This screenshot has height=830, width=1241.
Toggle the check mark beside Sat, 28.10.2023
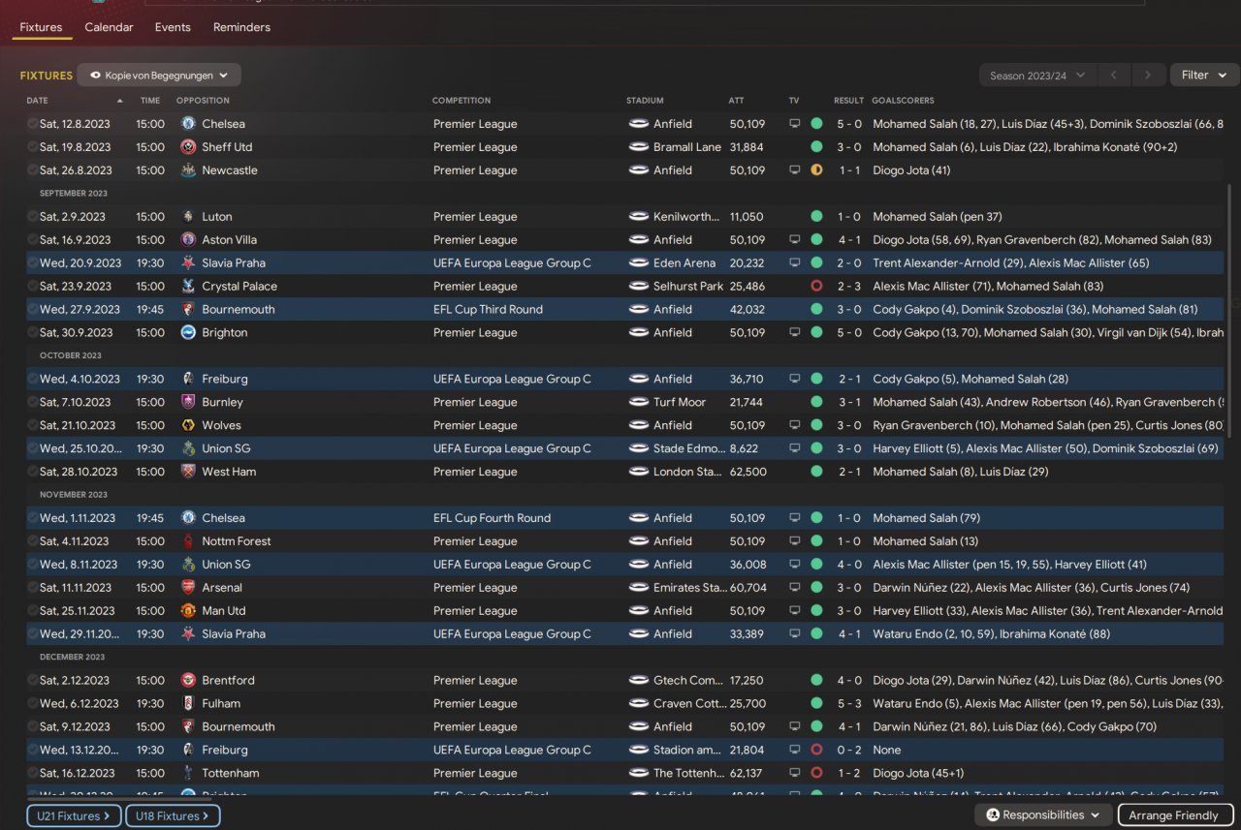(x=32, y=473)
